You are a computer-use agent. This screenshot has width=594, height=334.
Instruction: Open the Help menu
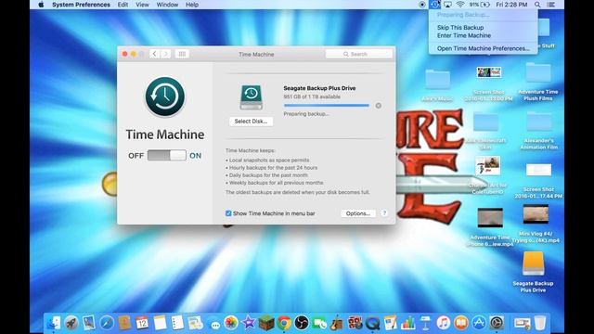click(192, 5)
